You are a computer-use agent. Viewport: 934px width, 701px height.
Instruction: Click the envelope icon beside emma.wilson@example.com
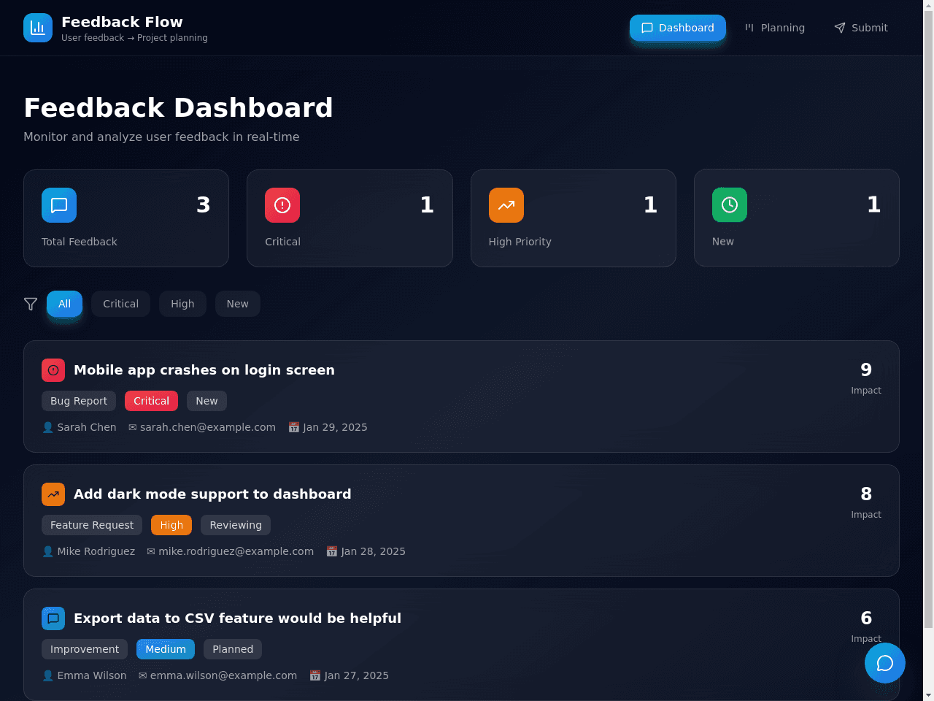point(143,675)
